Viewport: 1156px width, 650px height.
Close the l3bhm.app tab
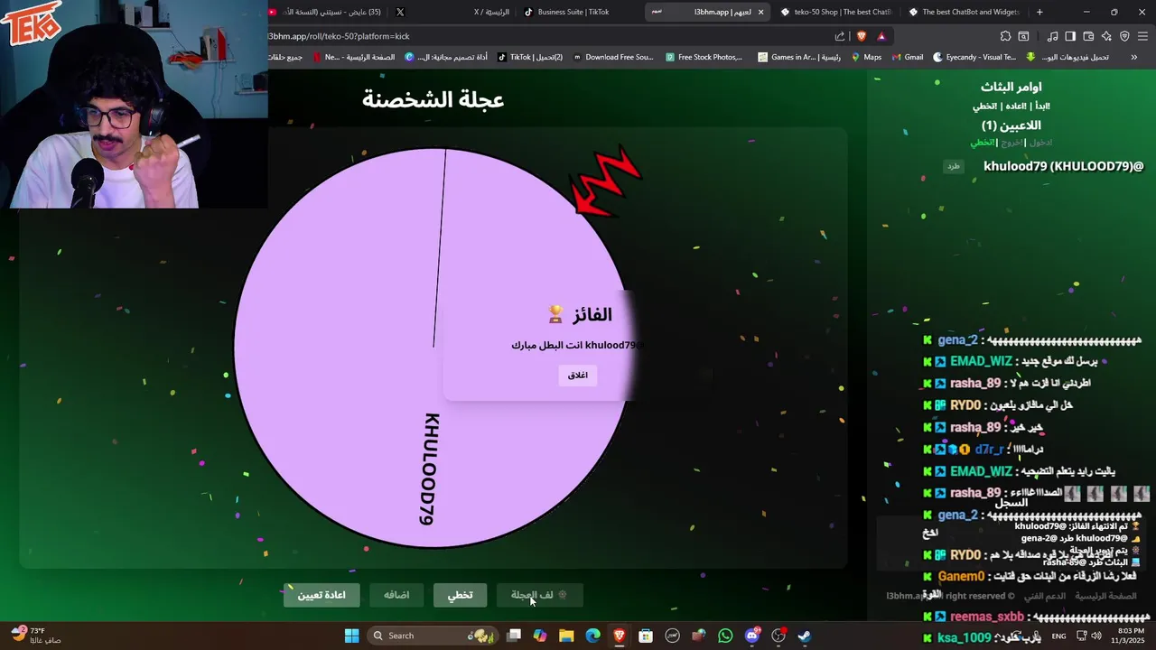coord(760,12)
